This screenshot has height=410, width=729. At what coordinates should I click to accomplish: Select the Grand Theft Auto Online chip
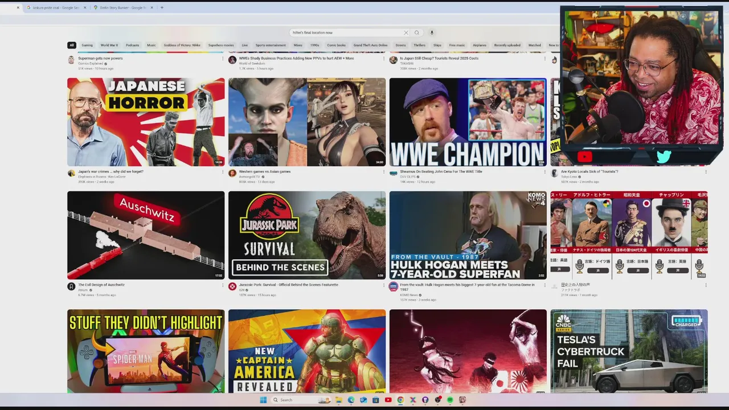click(370, 45)
